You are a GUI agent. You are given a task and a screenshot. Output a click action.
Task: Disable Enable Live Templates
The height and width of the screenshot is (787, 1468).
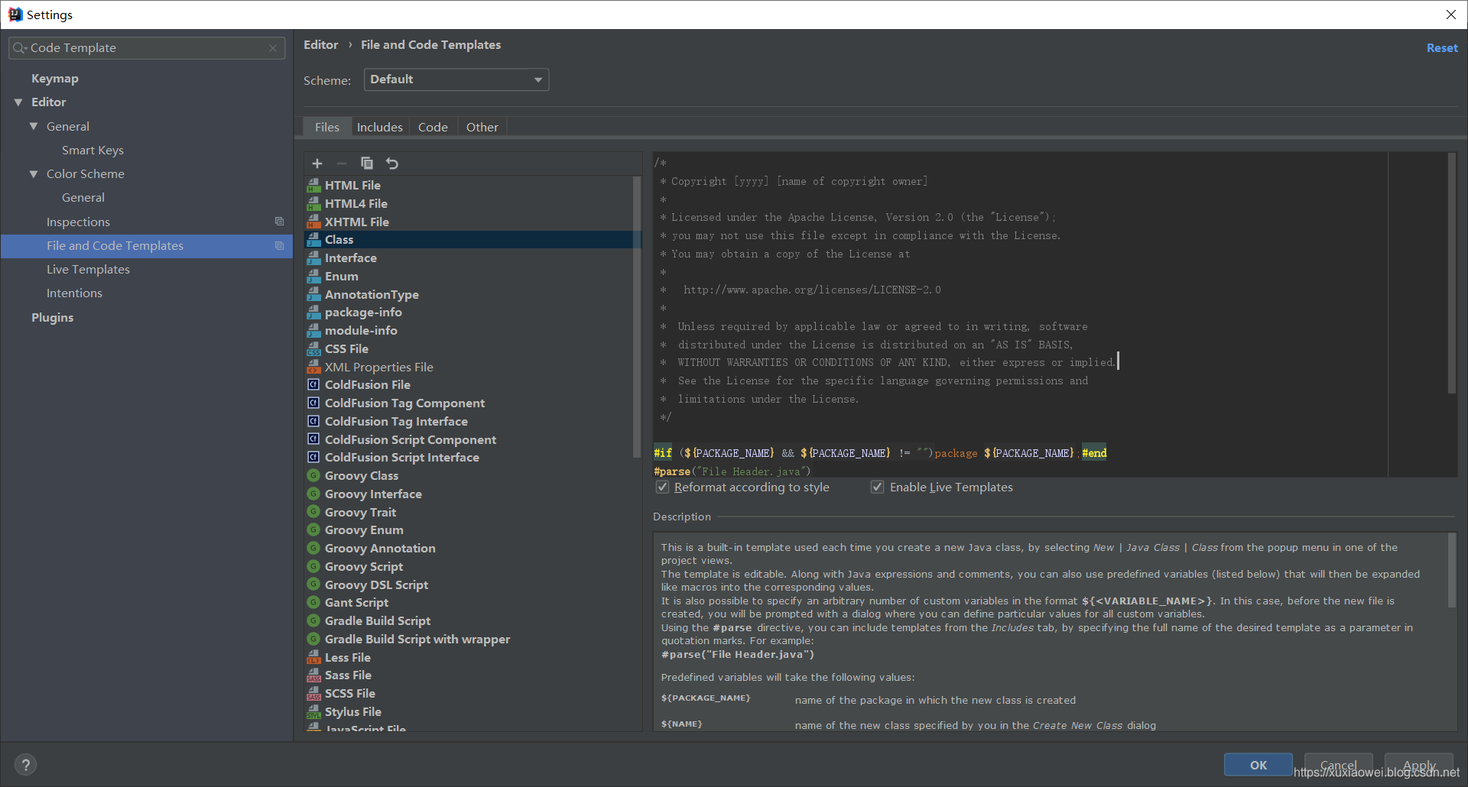click(877, 487)
